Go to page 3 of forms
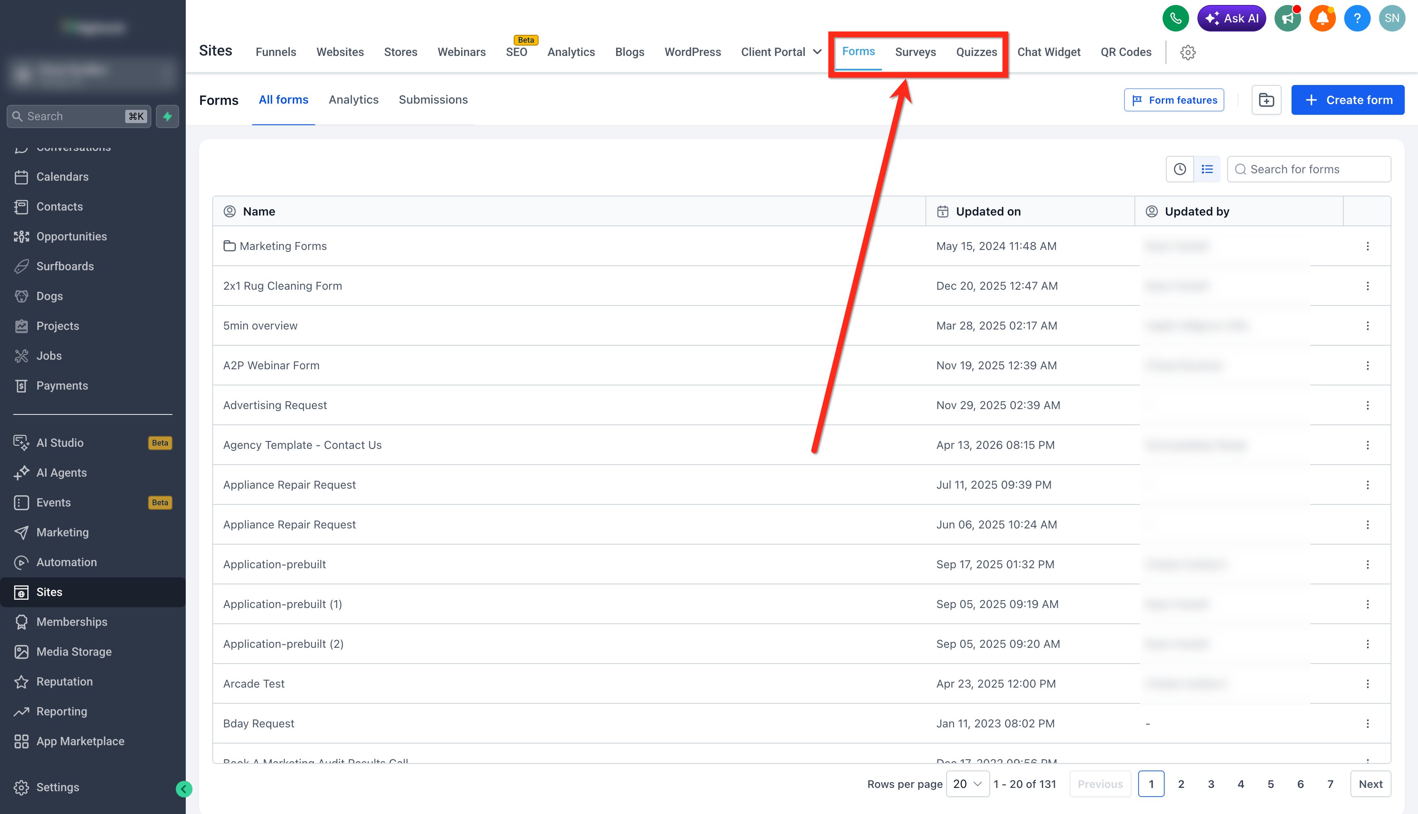The image size is (1418, 814). (x=1211, y=784)
